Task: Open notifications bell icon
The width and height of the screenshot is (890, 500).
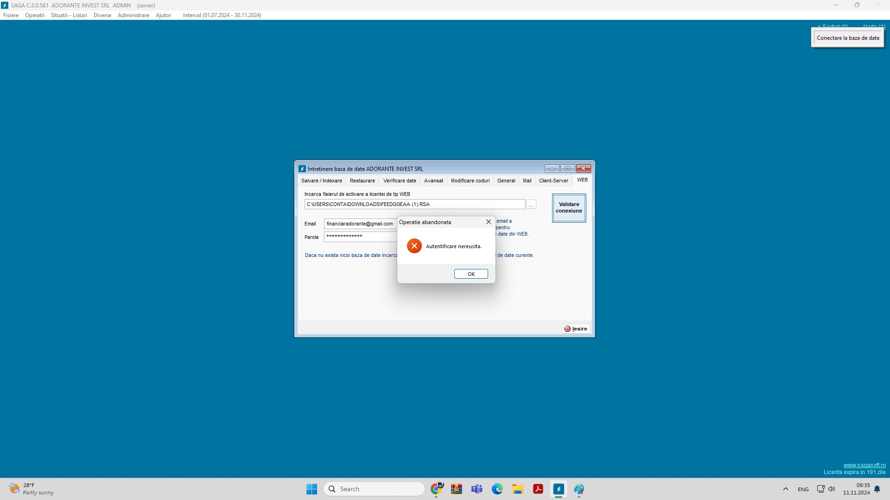Action: [x=877, y=489]
